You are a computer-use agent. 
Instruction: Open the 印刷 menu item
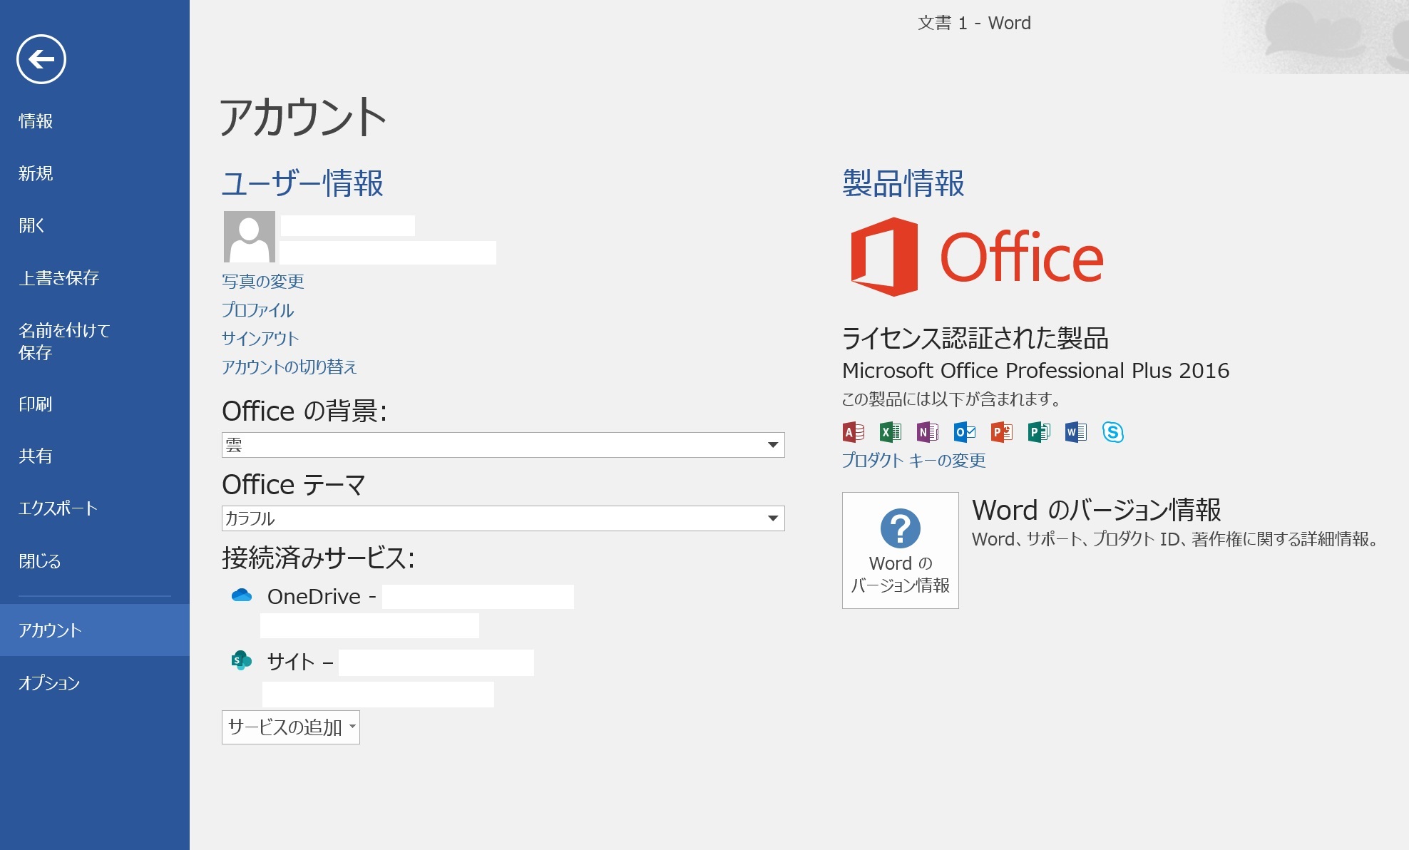tap(36, 404)
